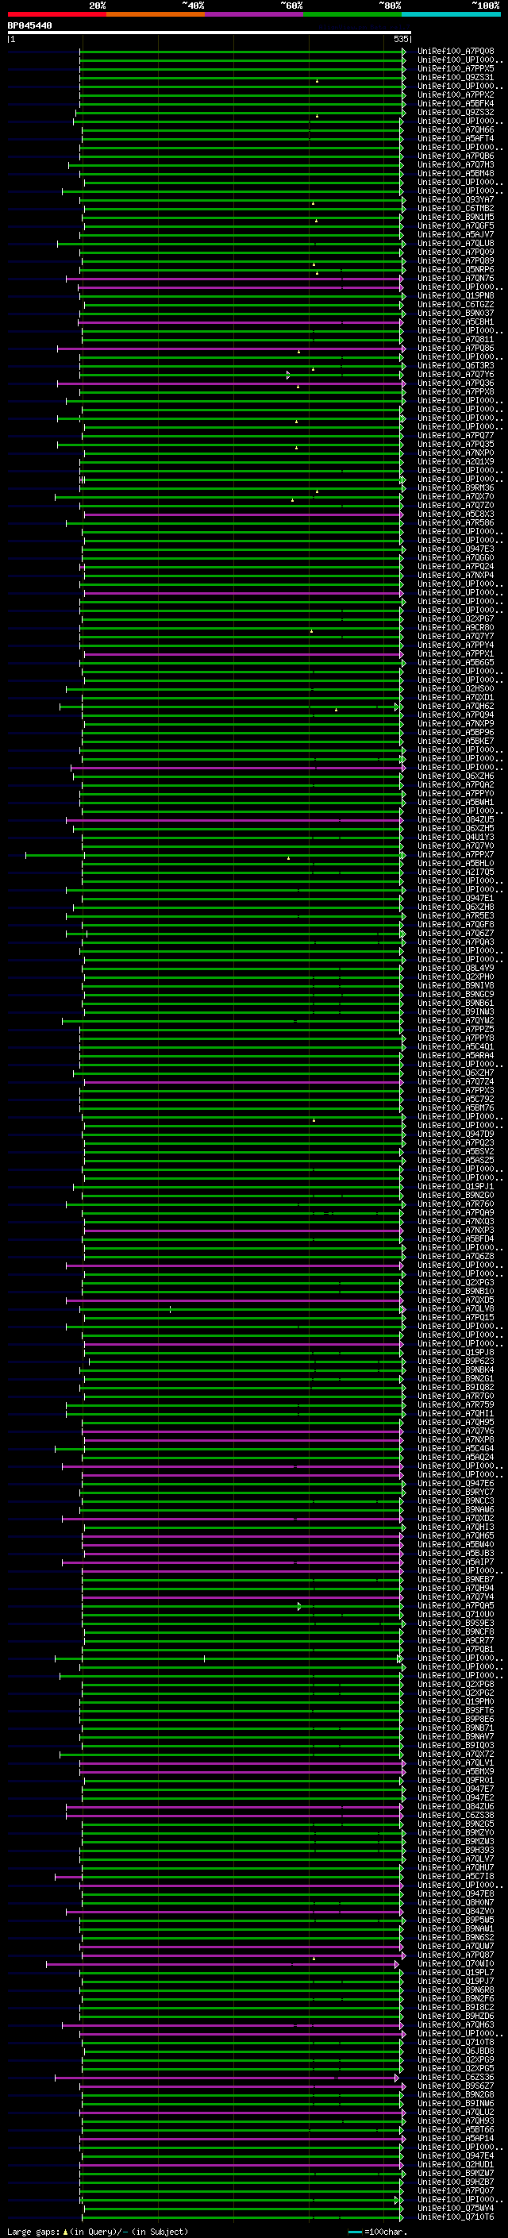Select the UniRef100_A7Q7V6 label
Screen dimensions: 508x2238
coord(455,1430)
